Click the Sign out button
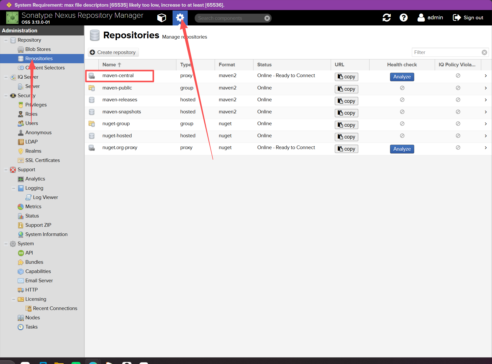This screenshot has width=492, height=364. tap(468, 18)
